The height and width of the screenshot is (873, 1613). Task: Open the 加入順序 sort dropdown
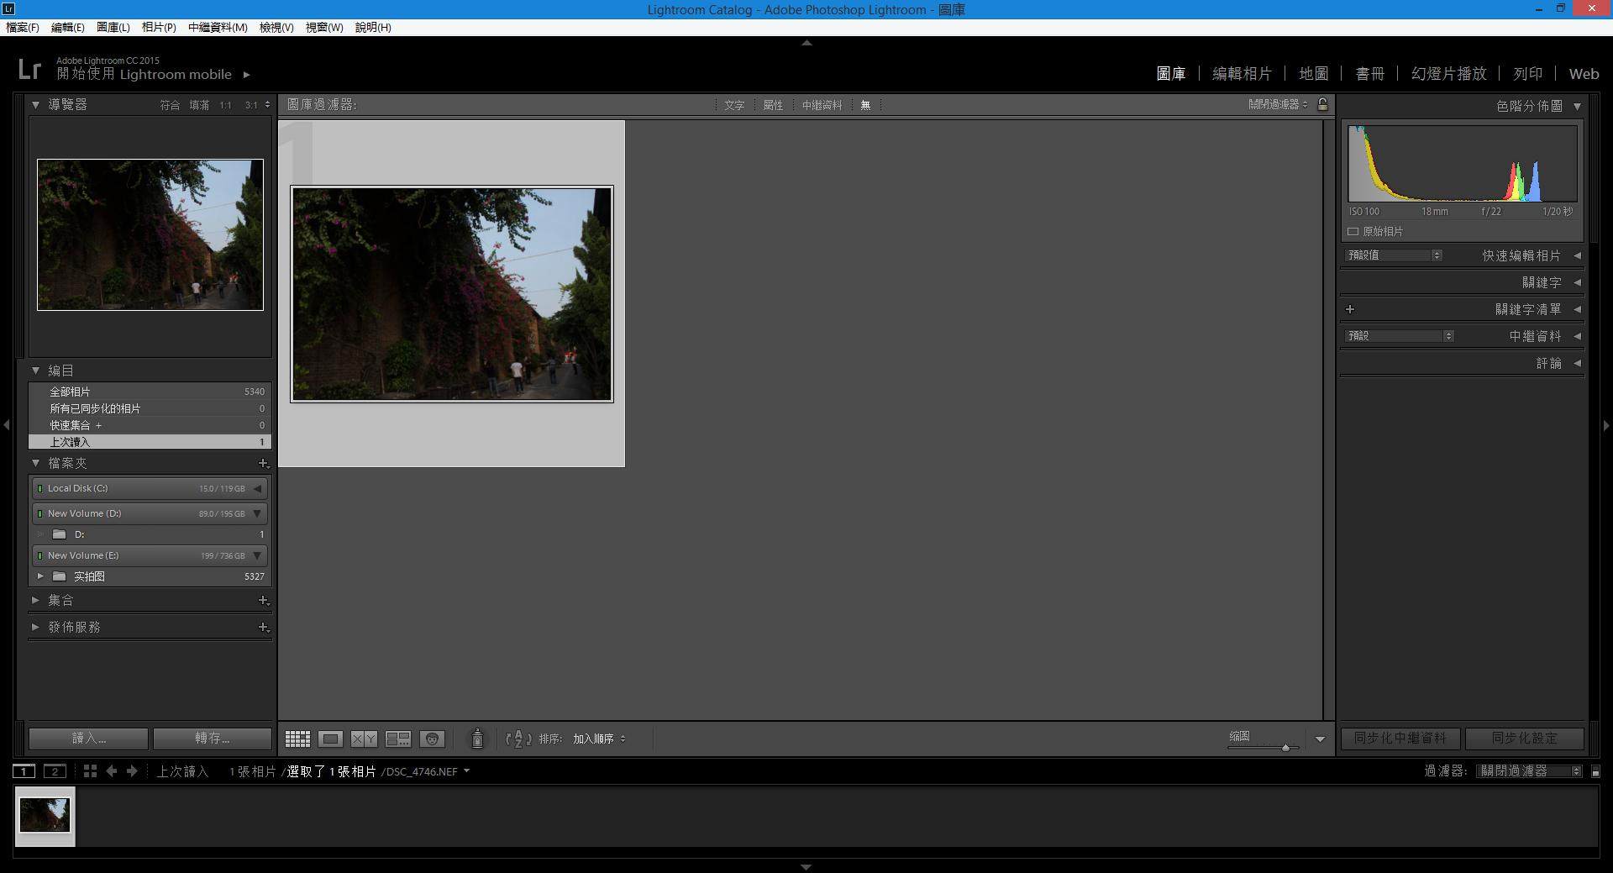599,739
